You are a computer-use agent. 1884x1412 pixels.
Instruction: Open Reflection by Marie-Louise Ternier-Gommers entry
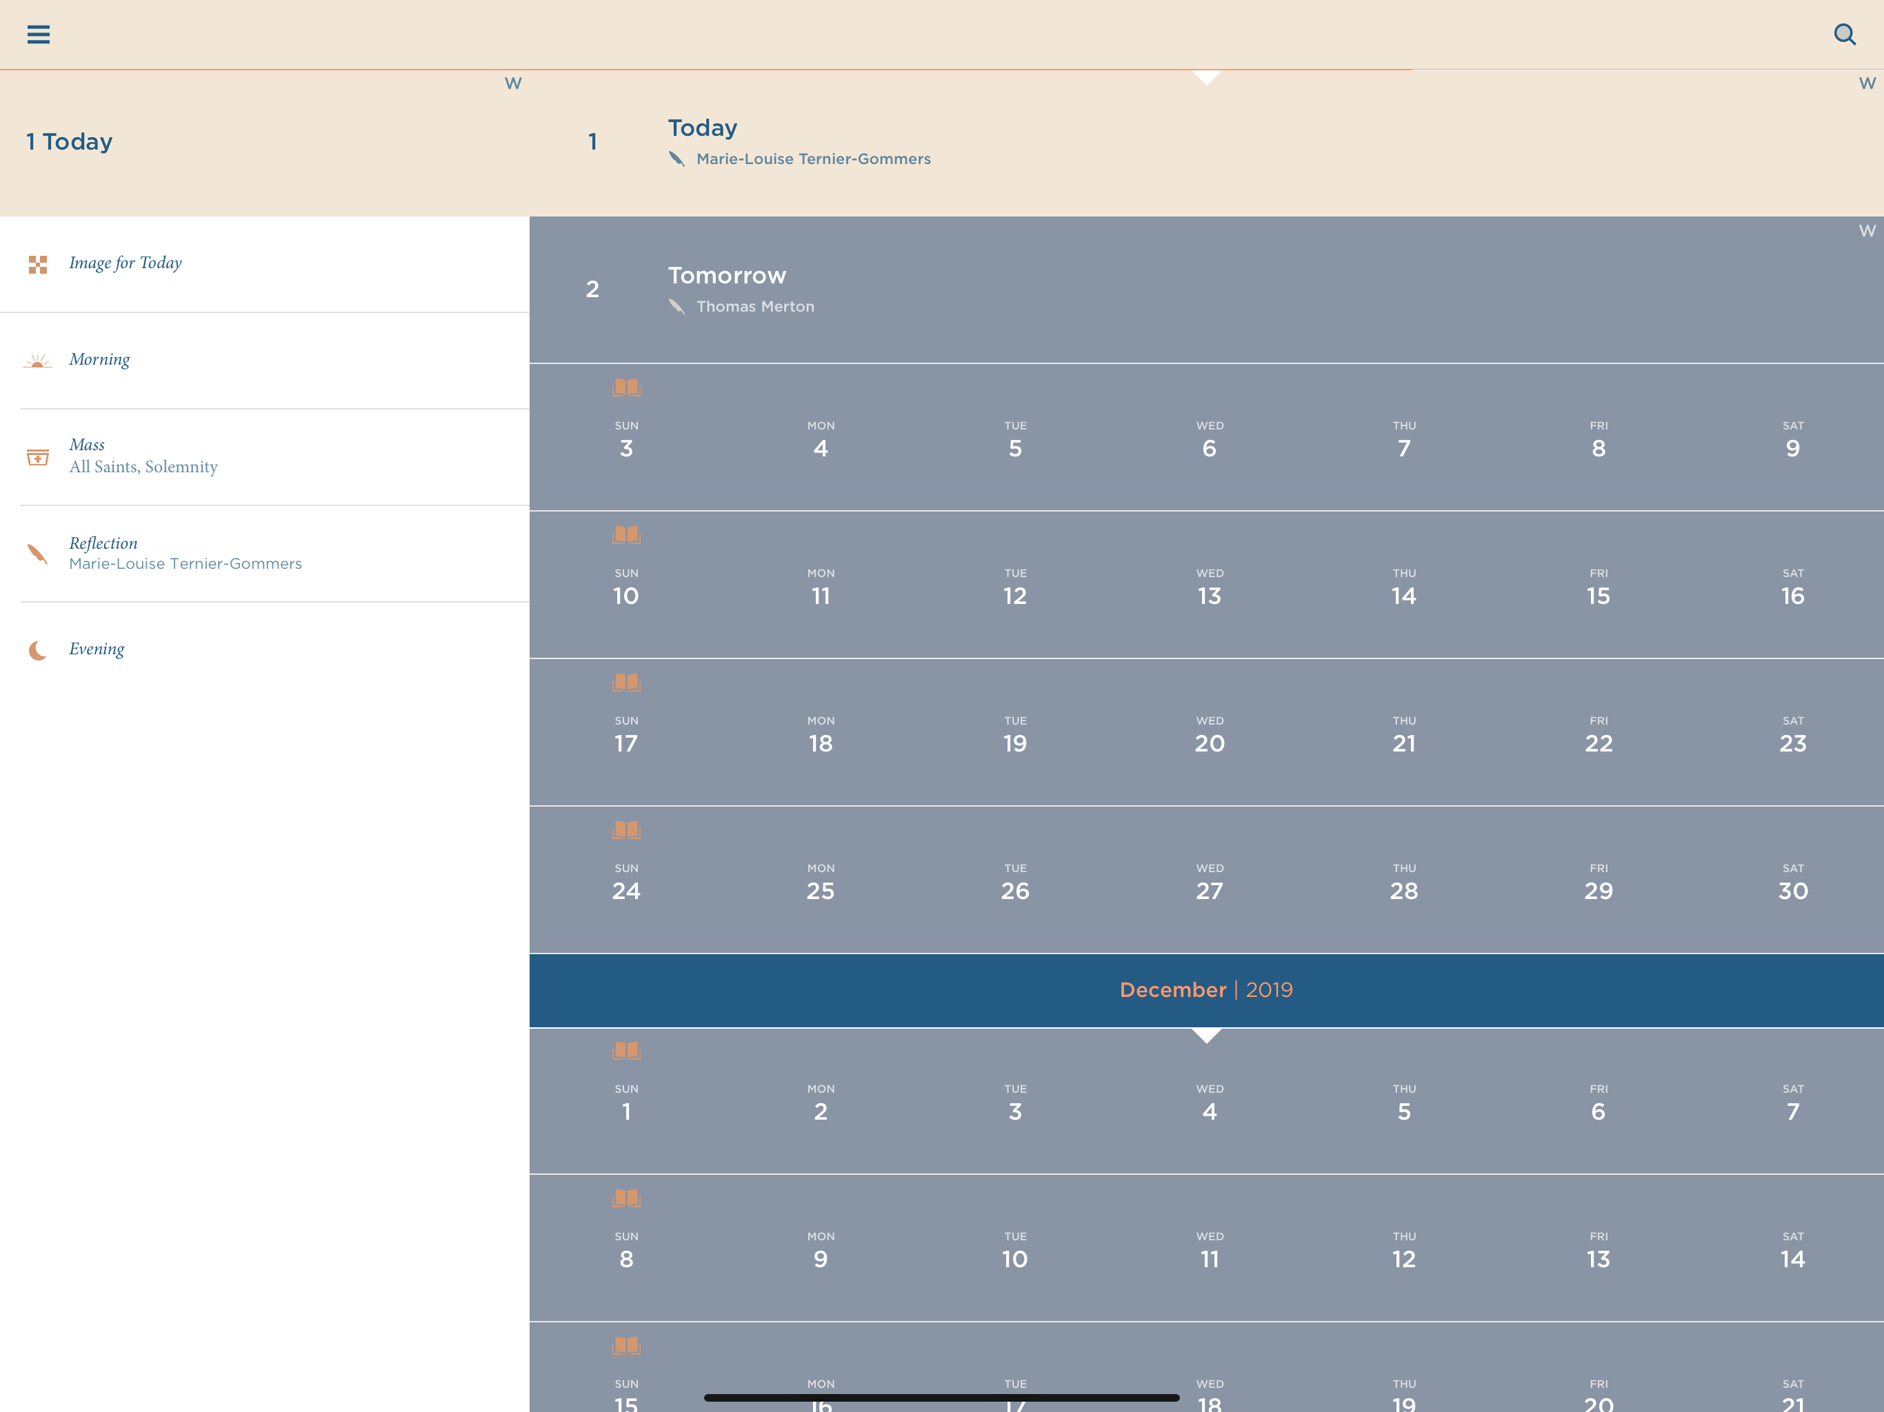pyautogui.click(x=265, y=554)
